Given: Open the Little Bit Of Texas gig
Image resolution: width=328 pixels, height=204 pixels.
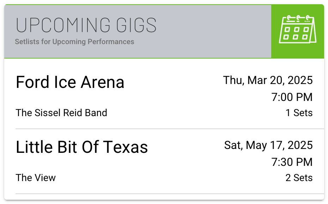Looking at the screenshot, I should 82,147.
